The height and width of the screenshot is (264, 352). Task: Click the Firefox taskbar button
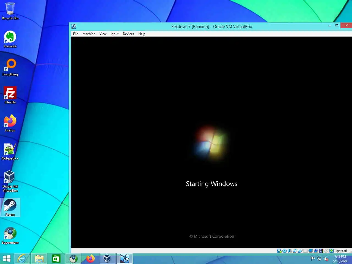90,258
